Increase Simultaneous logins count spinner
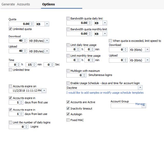164x146 pixels. (84, 74)
